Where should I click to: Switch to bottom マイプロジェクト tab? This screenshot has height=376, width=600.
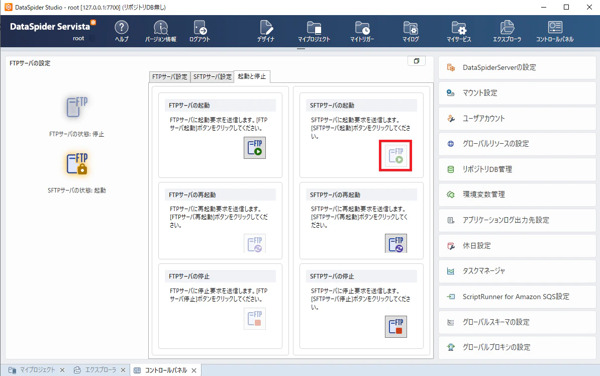(38, 370)
